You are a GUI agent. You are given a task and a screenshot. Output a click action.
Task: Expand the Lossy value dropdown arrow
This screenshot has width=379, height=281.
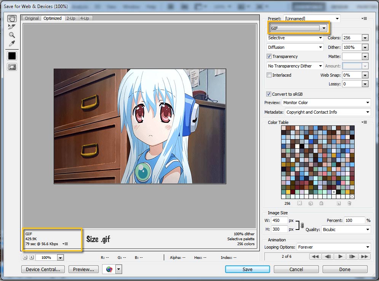(365, 84)
